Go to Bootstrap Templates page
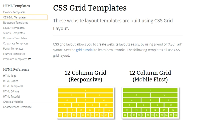This screenshot has width=213, height=120. tap(16, 23)
